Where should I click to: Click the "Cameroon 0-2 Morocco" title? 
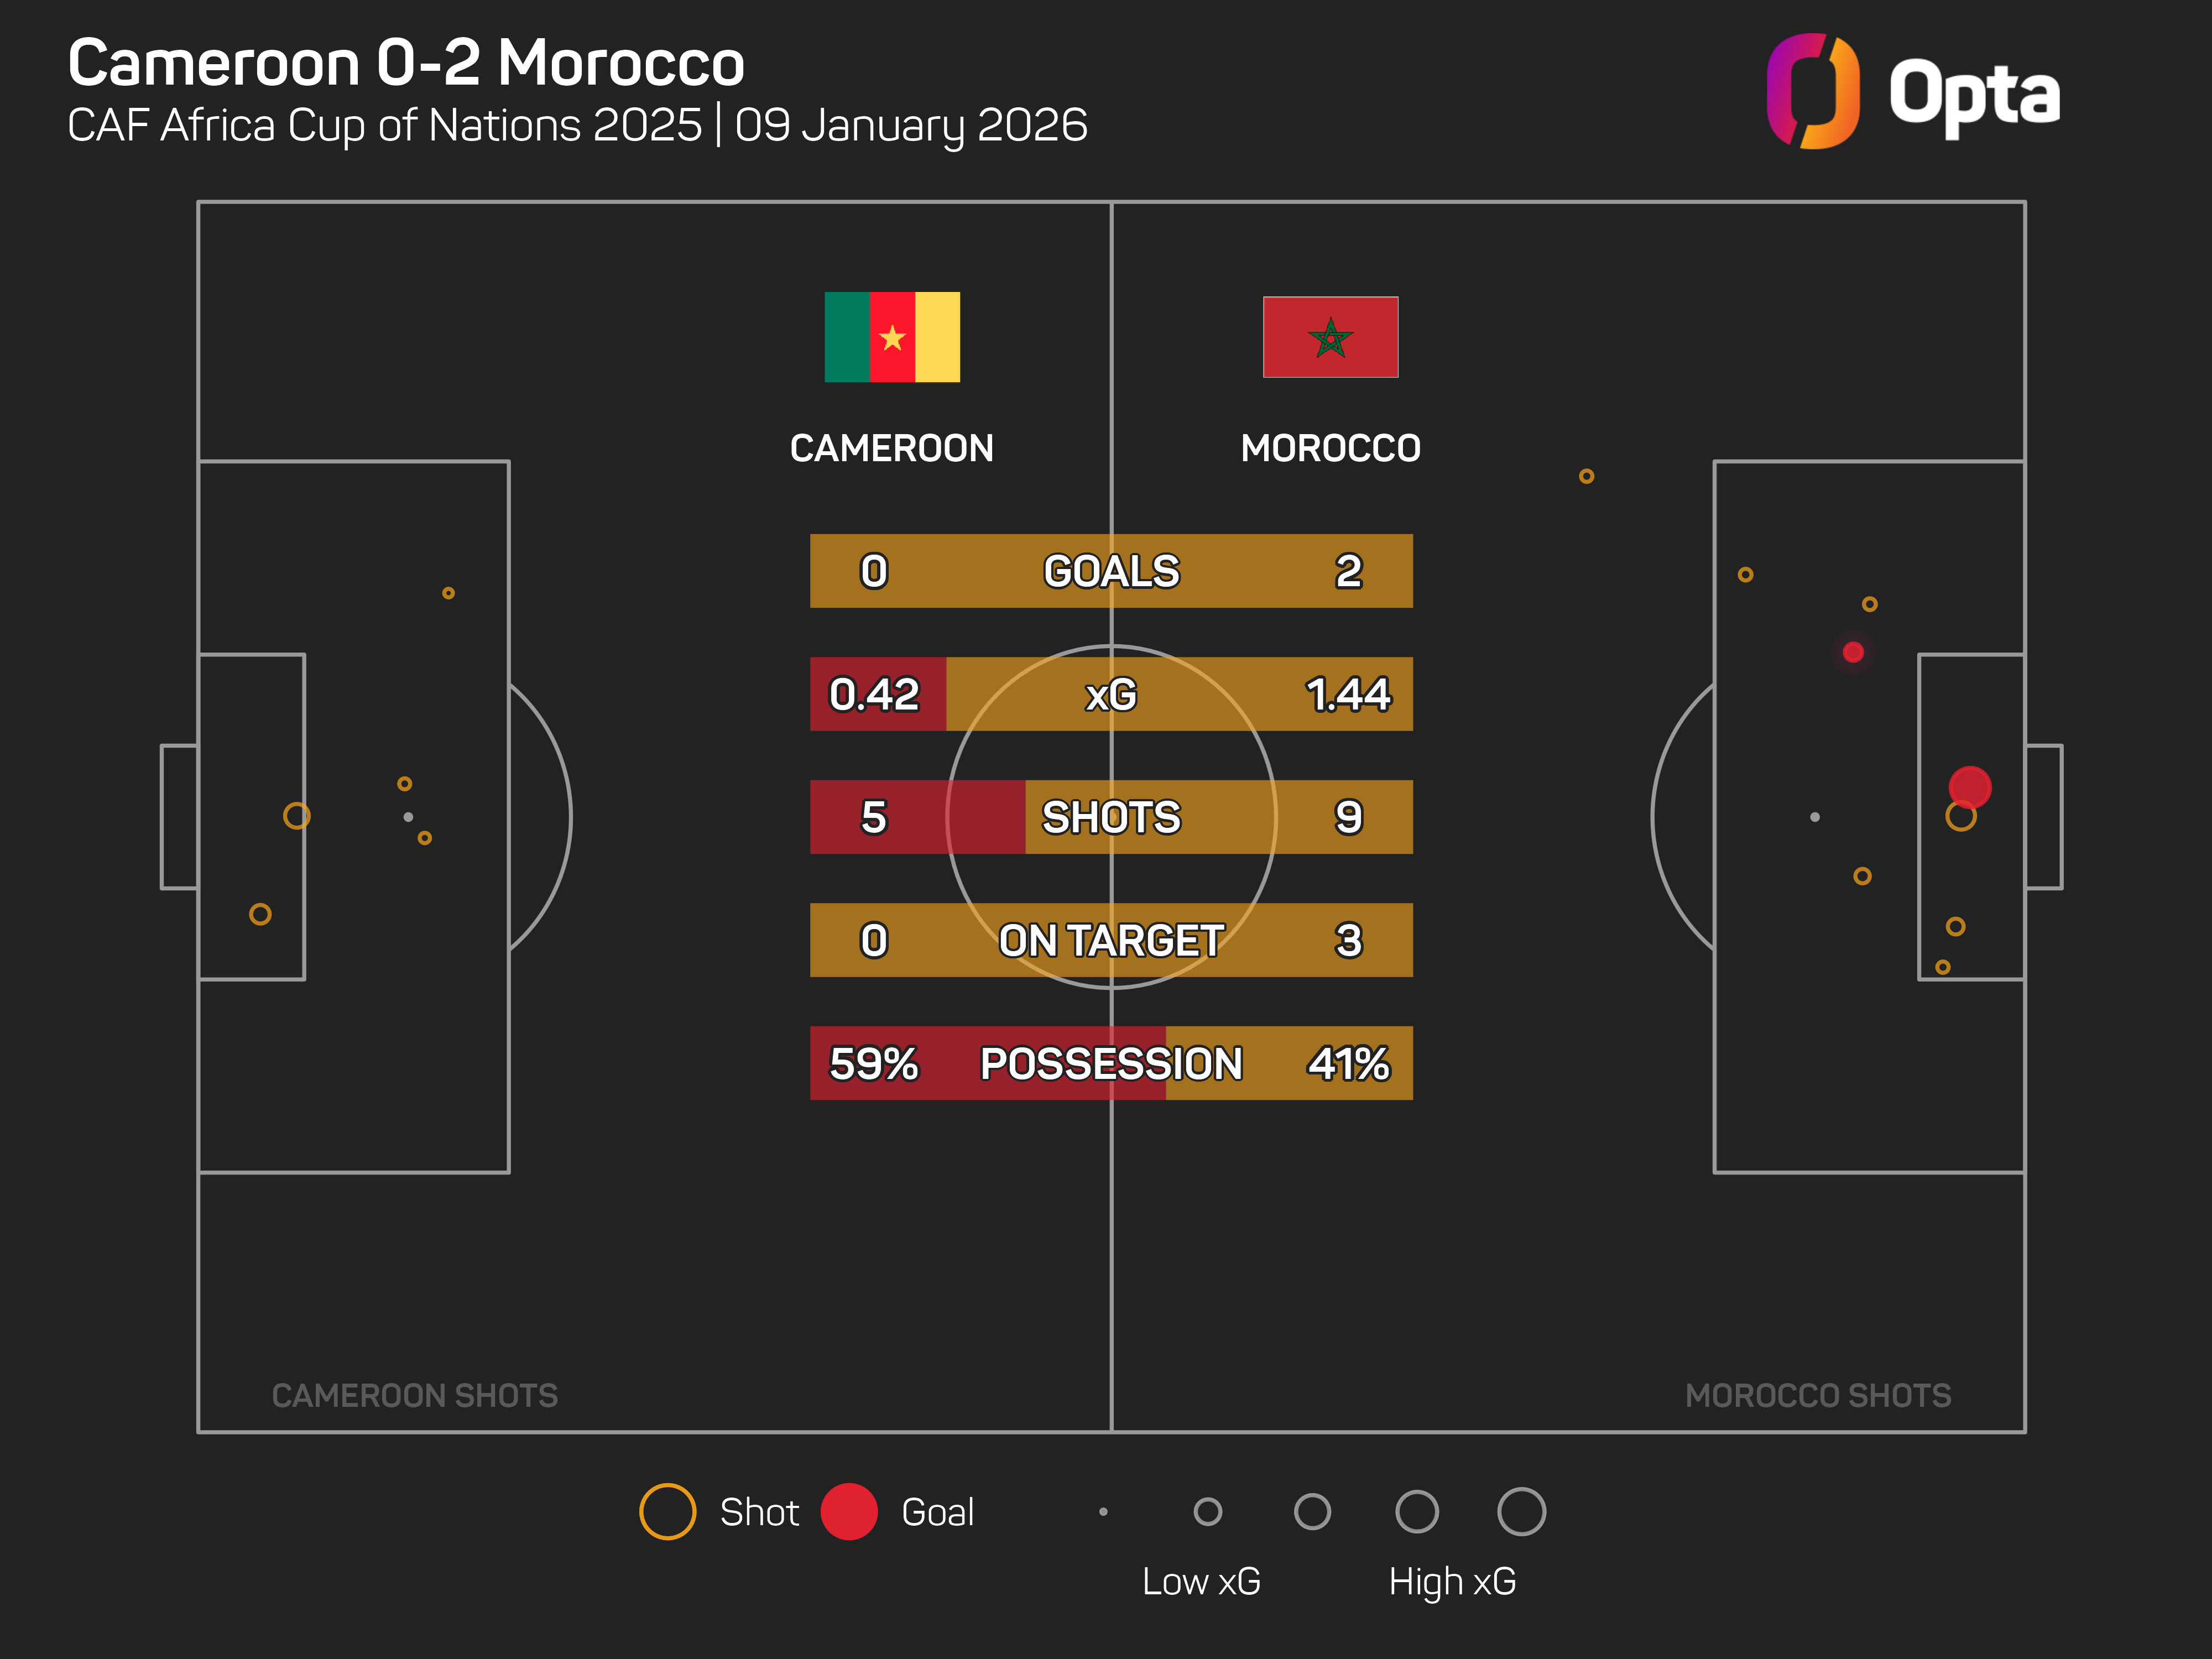[406, 63]
